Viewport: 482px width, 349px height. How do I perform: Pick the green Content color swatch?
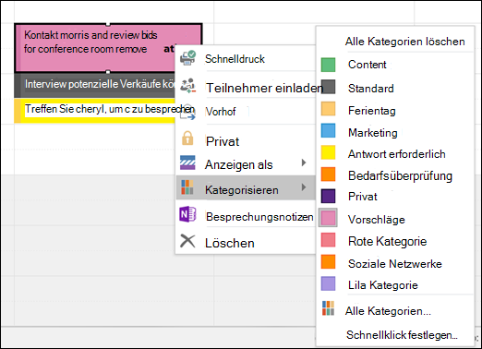pos(328,65)
